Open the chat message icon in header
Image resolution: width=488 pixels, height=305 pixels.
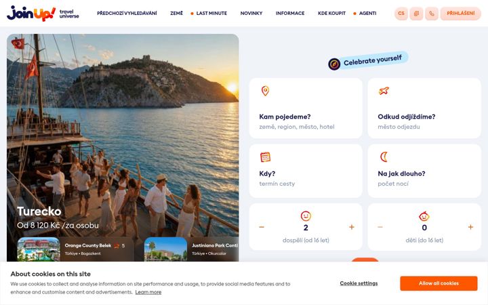click(416, 14)
